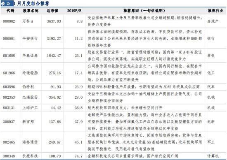Select stock name 新宙邦

click(x=28, y=122)
